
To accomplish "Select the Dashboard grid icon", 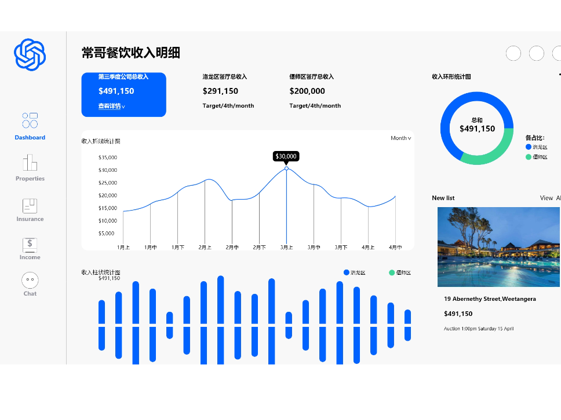I will click(x=30, y=121).
